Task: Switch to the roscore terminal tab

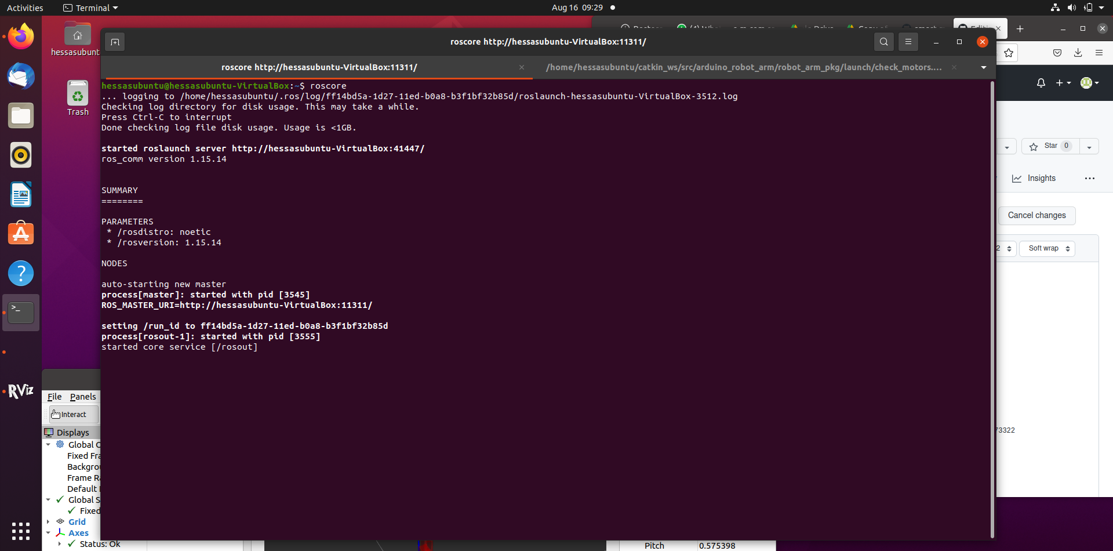Action: tap(319, 67)
